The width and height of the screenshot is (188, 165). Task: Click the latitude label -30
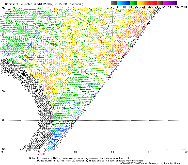(x=3, y=149)
